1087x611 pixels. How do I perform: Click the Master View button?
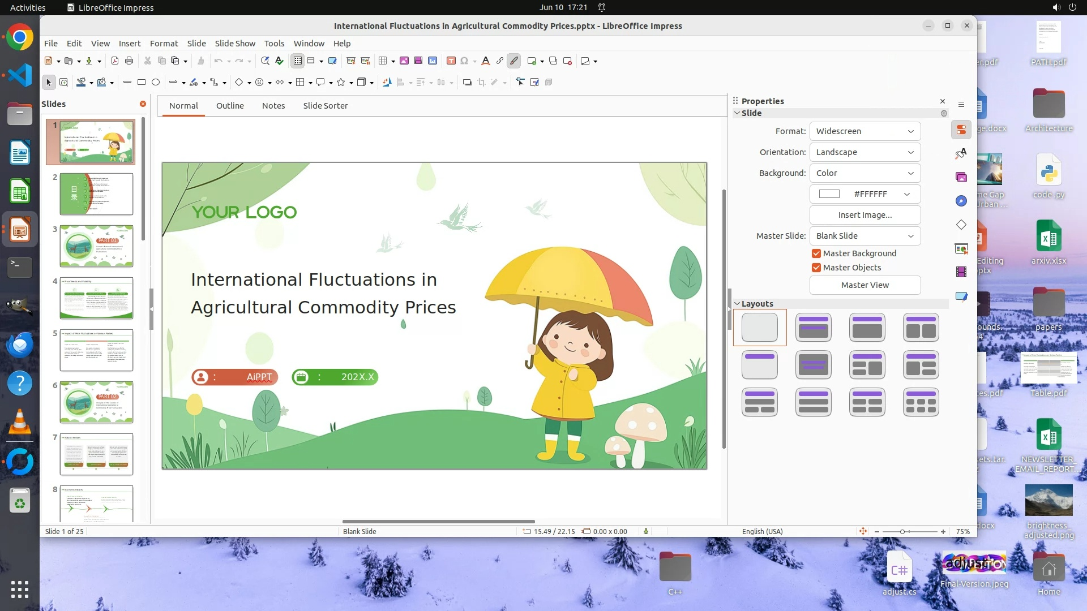click(x=865, y=285)
